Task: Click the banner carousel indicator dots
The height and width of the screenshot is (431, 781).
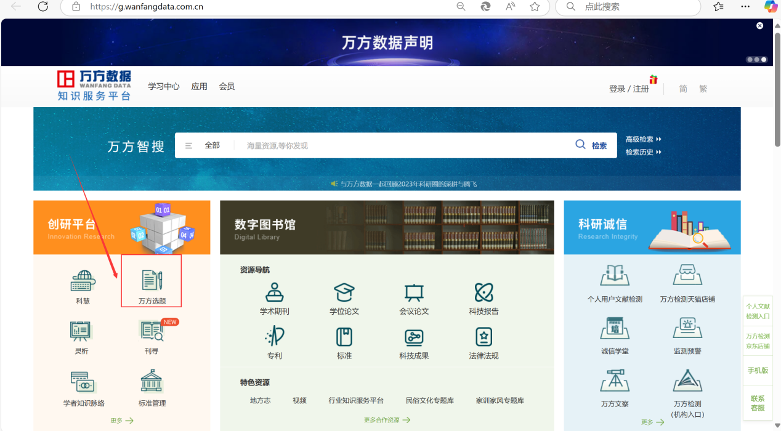Action: tap(757, 60)
